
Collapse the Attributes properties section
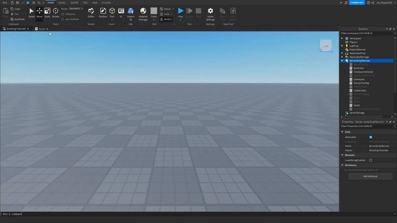(342, 165)
